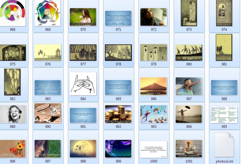Click the stacked coins thumbnail 992

118,114
